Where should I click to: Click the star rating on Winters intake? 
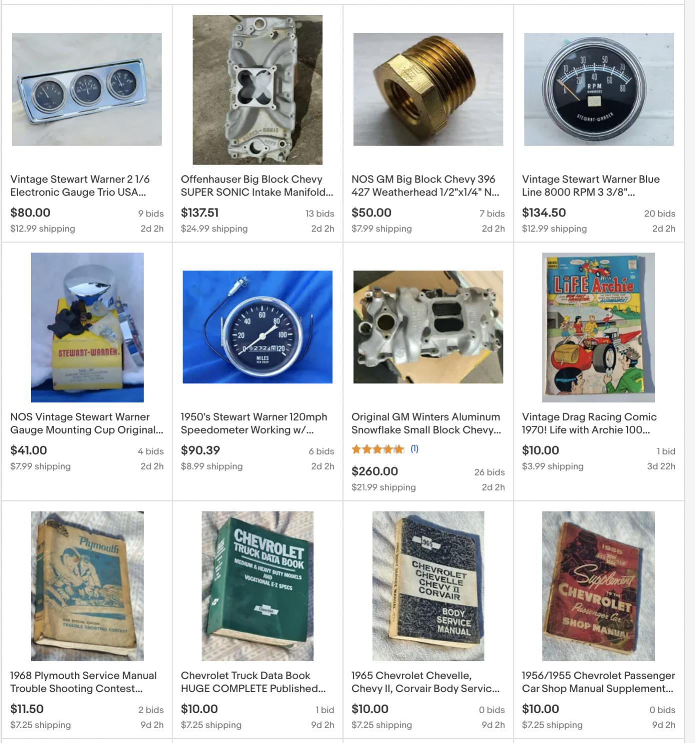tap(378, 449)
